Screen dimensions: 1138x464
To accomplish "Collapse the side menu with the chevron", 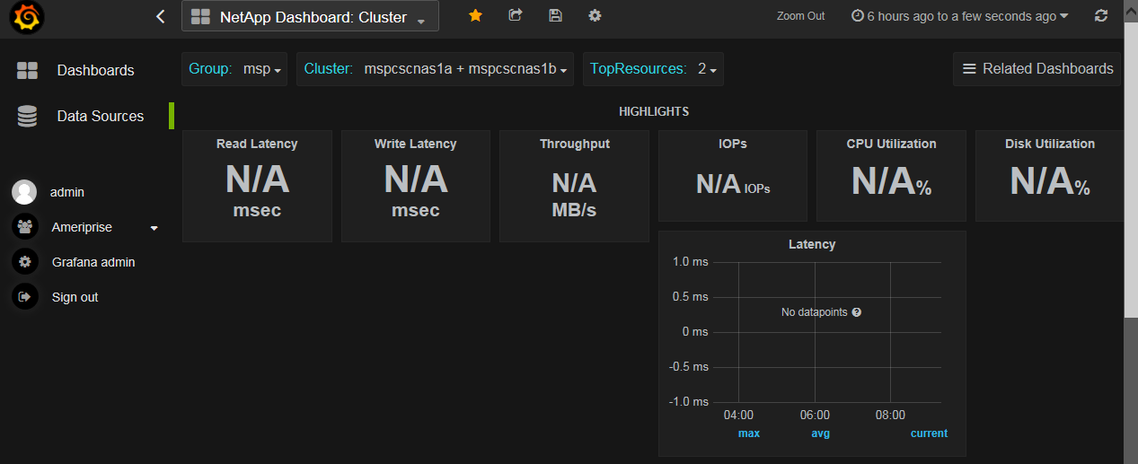I will 160,16.
